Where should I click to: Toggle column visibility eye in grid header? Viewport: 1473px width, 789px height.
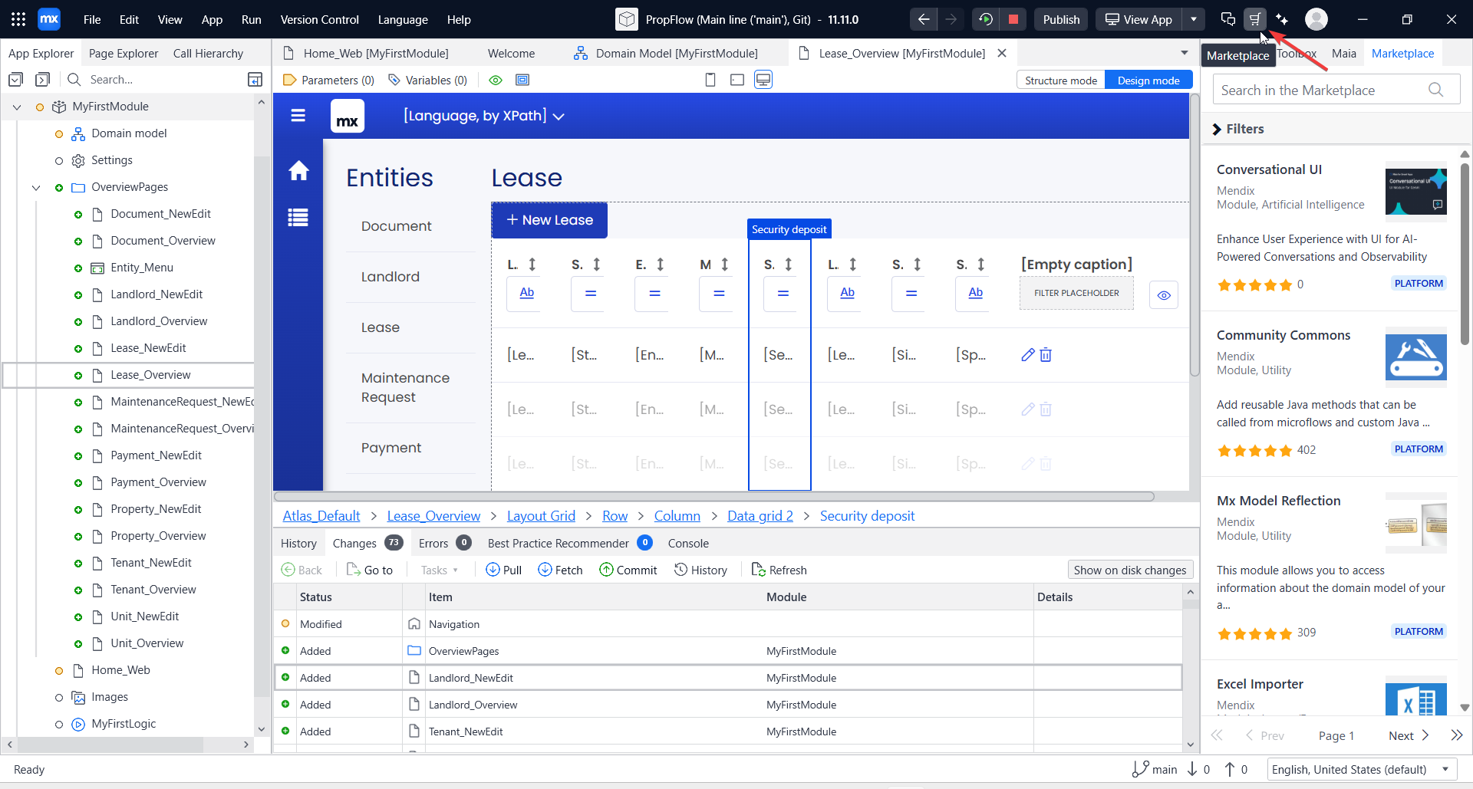1164,295
